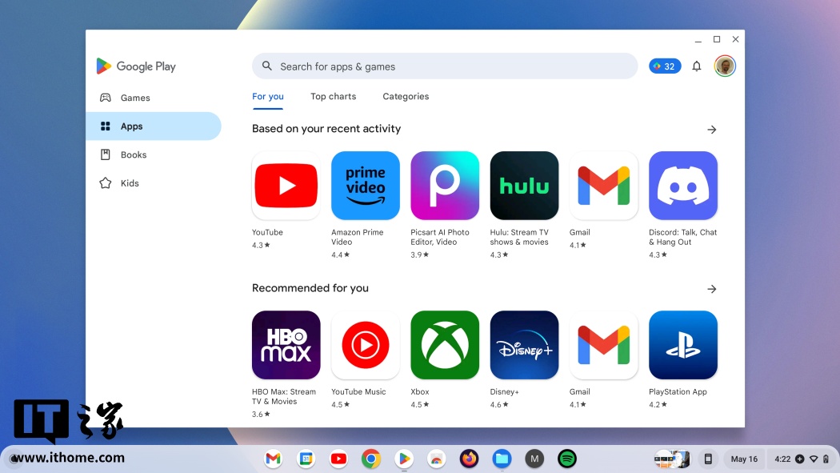The height and width of the screenshot is (473, 840).
Task: Open Gmail icon under Recommended for you
Action: click(604, 345)
